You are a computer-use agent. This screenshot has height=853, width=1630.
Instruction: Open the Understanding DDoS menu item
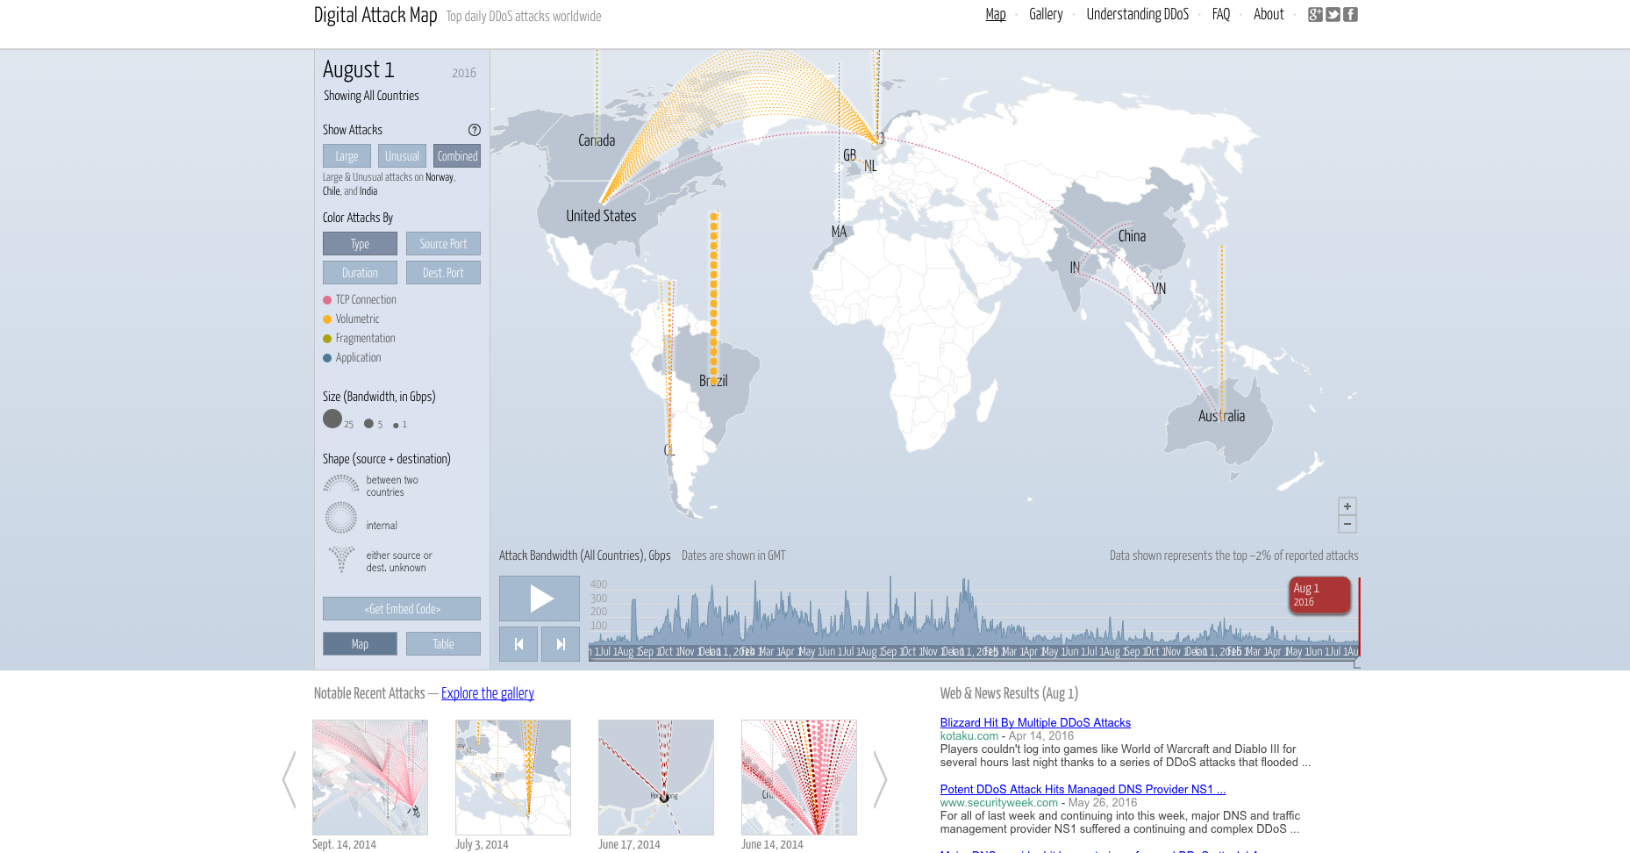point(1137,14)
